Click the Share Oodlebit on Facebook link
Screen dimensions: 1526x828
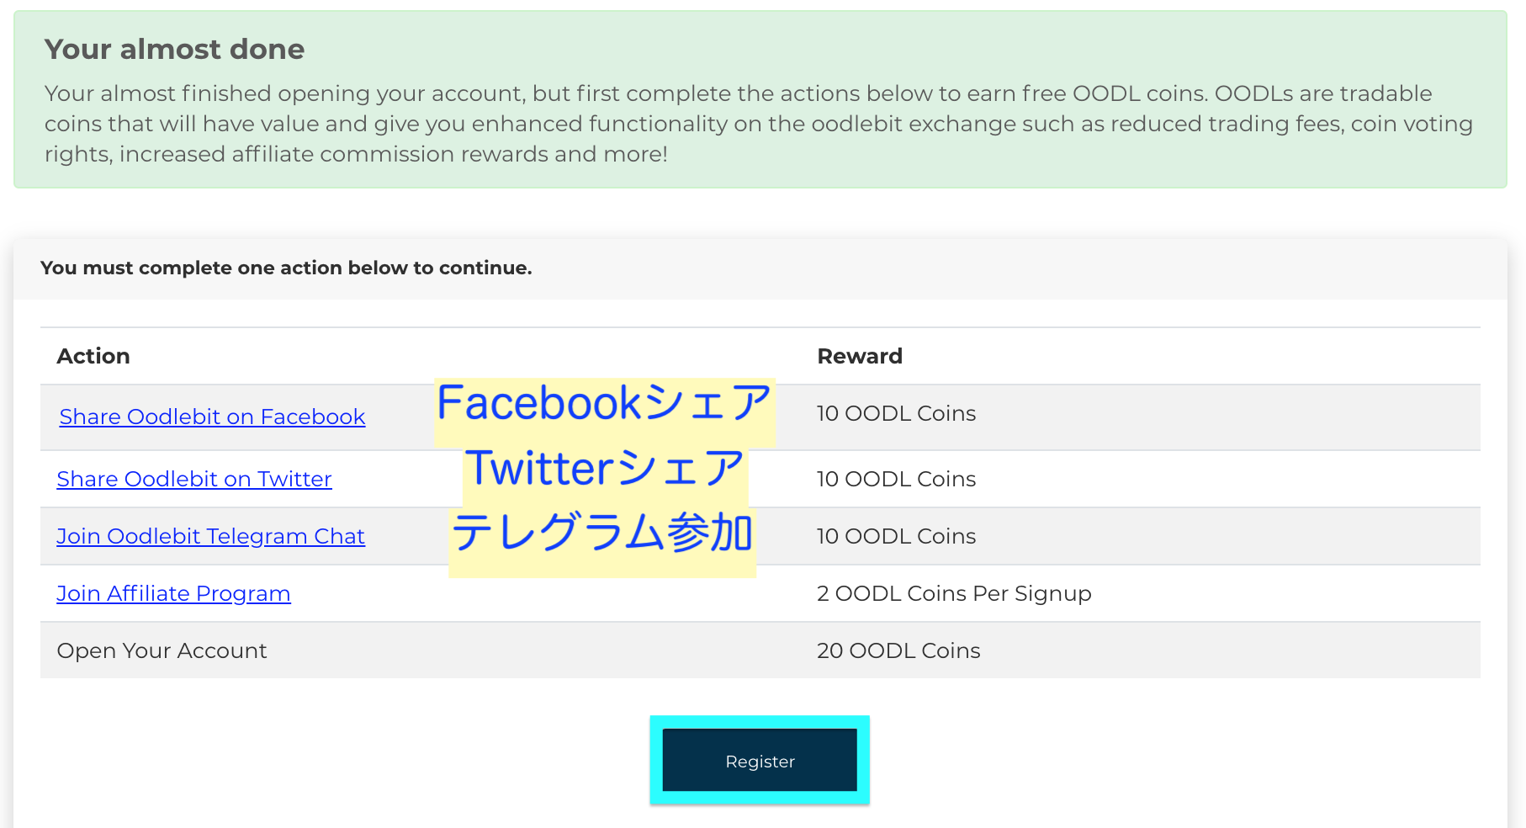tap(212, 417)
